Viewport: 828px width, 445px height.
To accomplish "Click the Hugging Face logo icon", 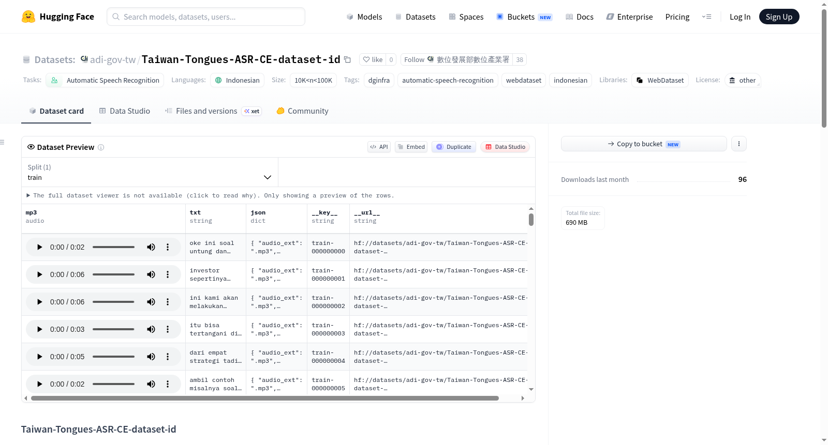I will click(28, 17).
